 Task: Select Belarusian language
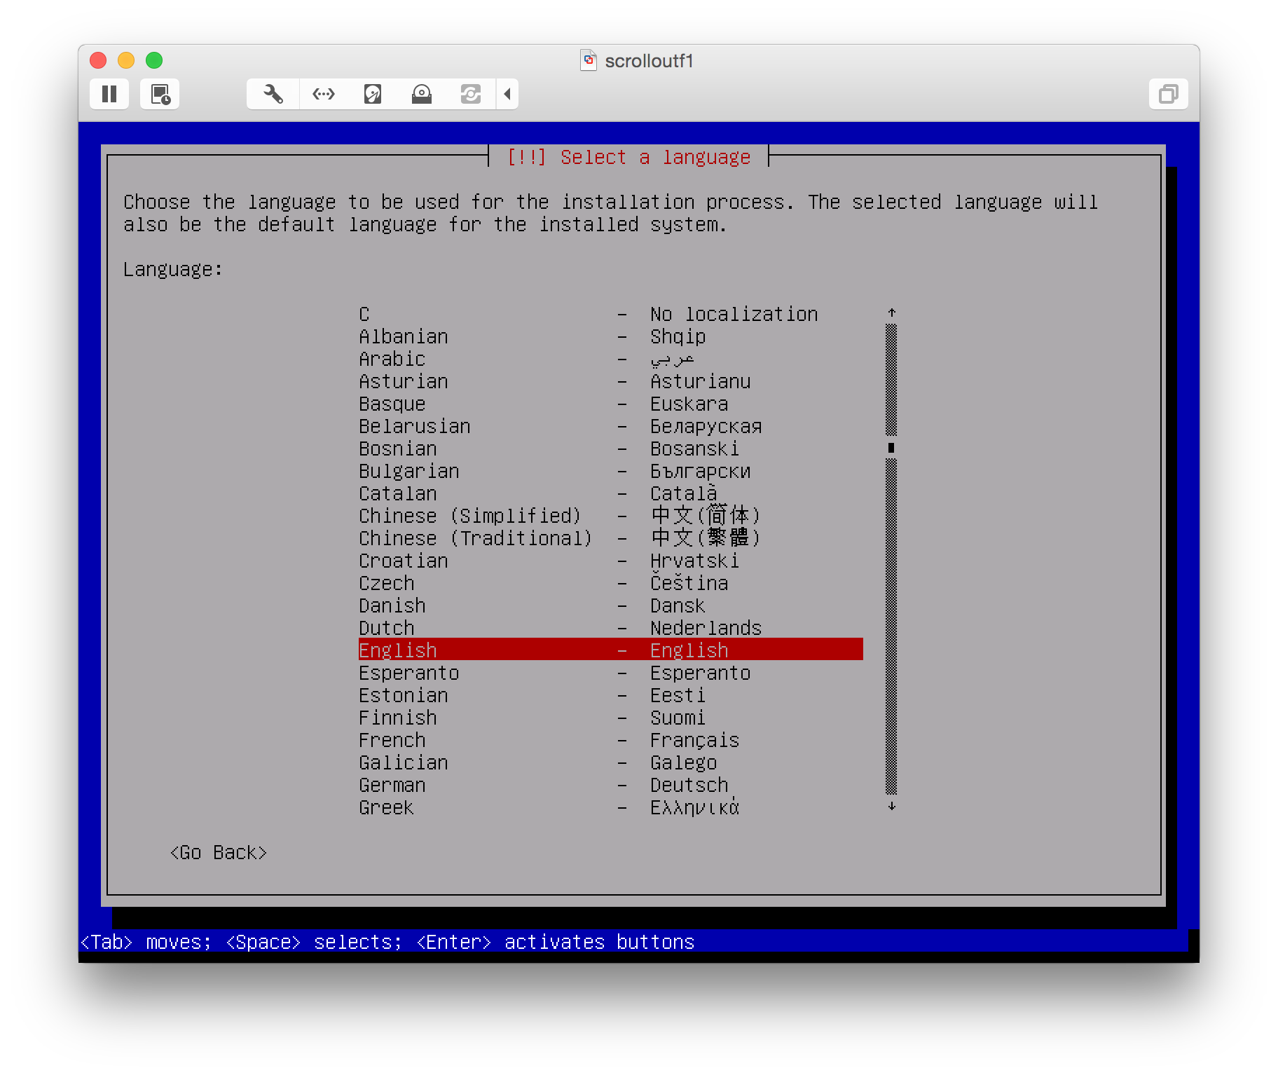(x=610, y=426)
